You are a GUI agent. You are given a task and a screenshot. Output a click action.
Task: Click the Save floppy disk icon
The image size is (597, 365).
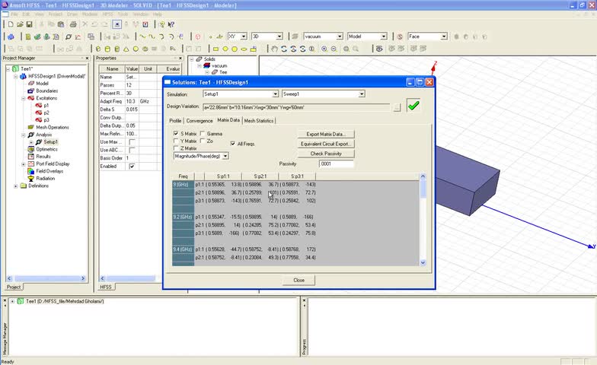[29, 24]
